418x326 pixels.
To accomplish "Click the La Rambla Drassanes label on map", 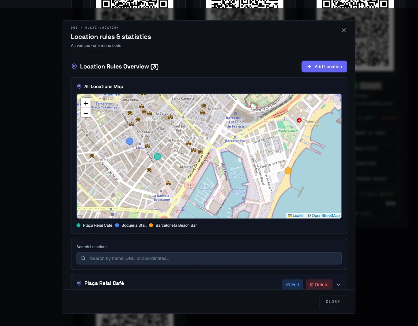I will pyautogui.click(x=161, y=198).
